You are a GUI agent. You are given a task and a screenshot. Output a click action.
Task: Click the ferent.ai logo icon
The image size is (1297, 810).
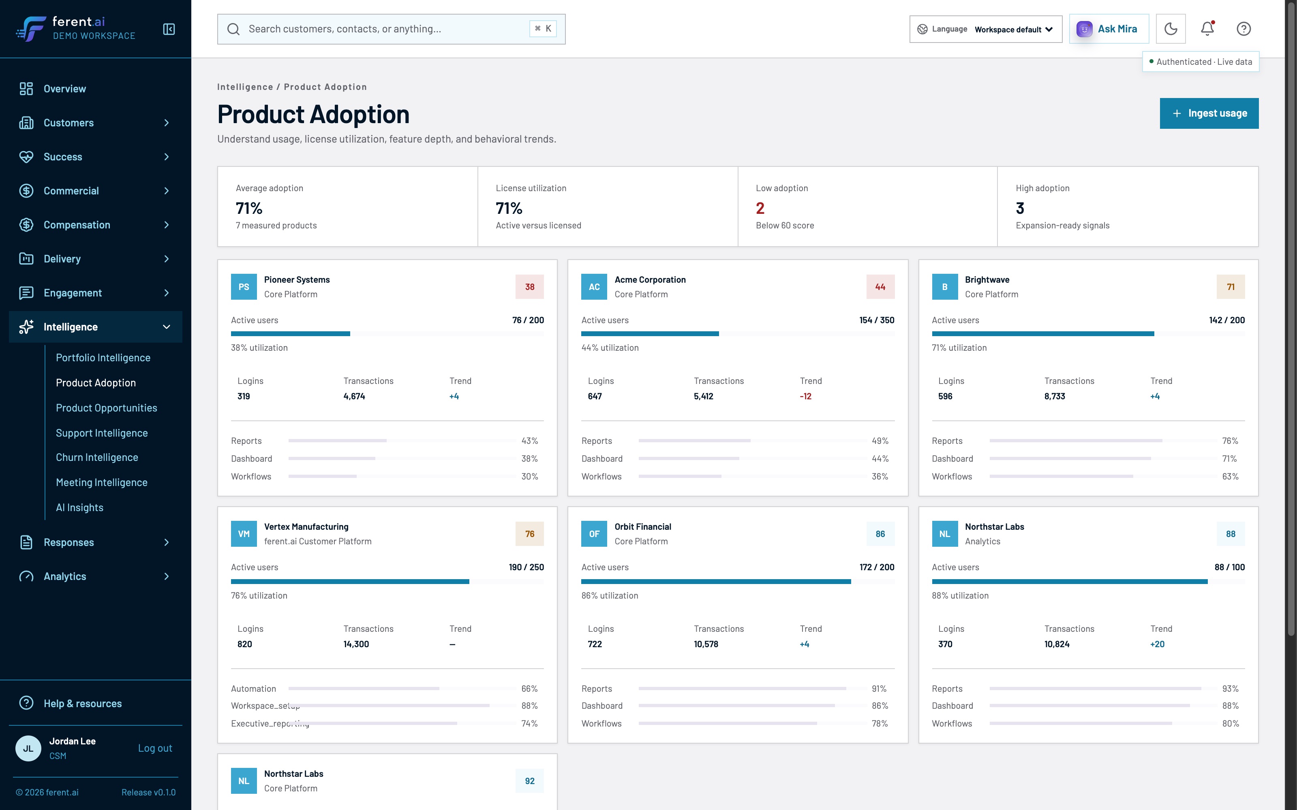pos(30,29)
